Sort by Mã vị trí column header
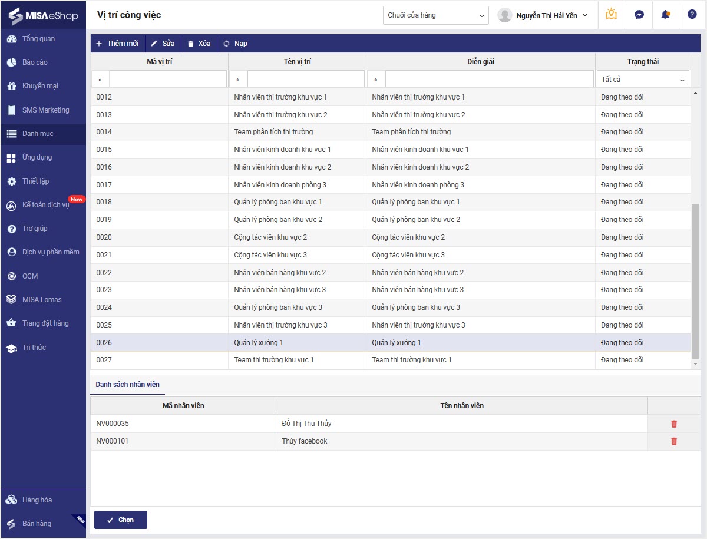 (x=160, y=62)
